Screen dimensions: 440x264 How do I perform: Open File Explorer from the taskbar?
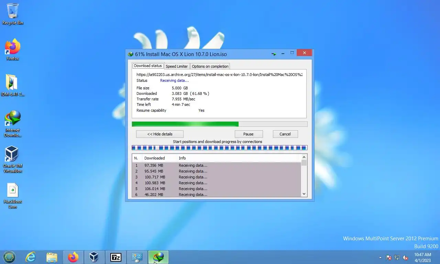52,257
